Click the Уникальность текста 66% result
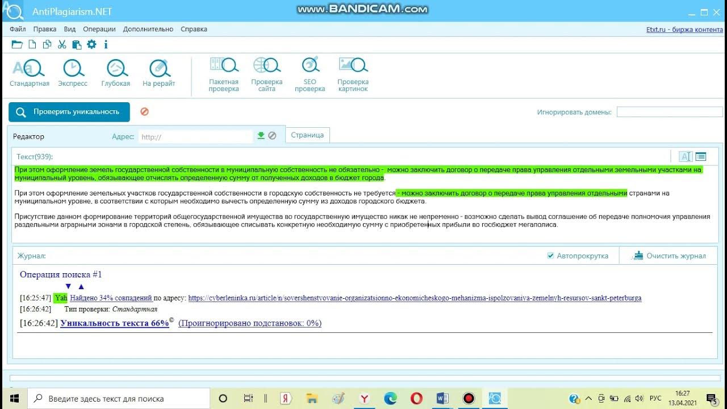This screenshot has height=409, width=727. click(115, 323)
